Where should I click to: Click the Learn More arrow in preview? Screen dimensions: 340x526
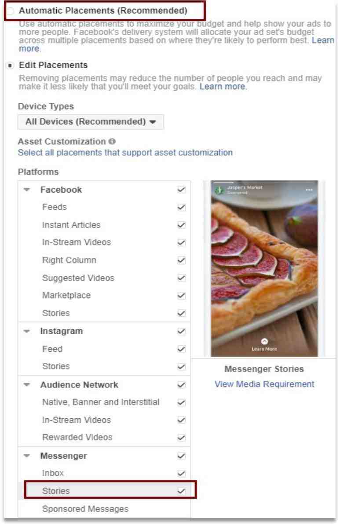264,341
